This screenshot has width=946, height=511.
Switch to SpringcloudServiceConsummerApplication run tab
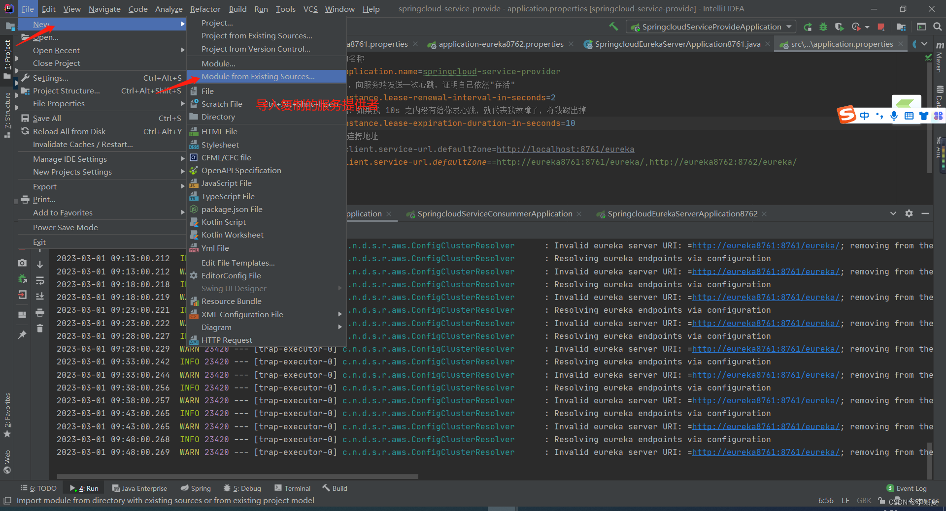coord(495,213)
